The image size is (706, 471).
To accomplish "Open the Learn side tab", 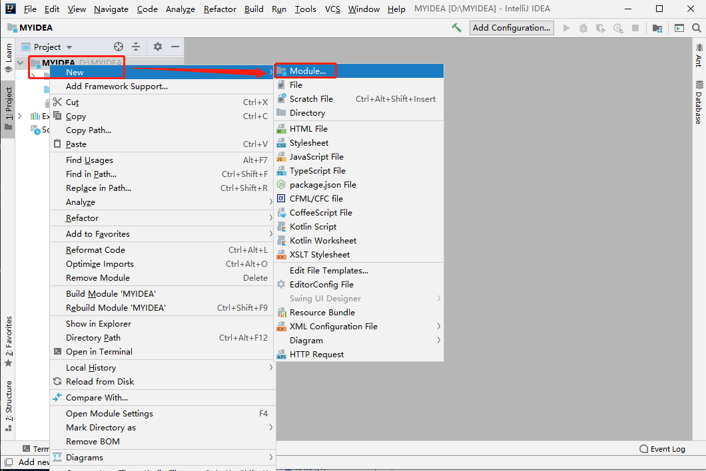I will (x=9, y=58).
